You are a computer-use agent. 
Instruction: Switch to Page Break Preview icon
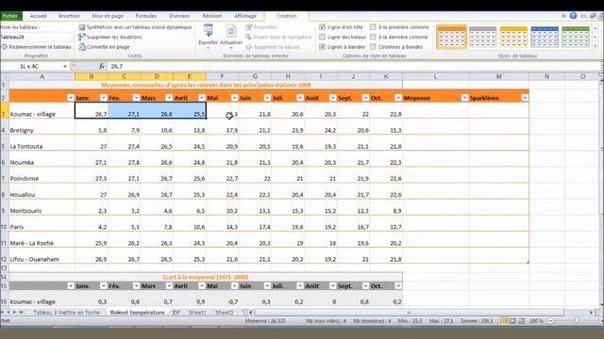[521, 321]
